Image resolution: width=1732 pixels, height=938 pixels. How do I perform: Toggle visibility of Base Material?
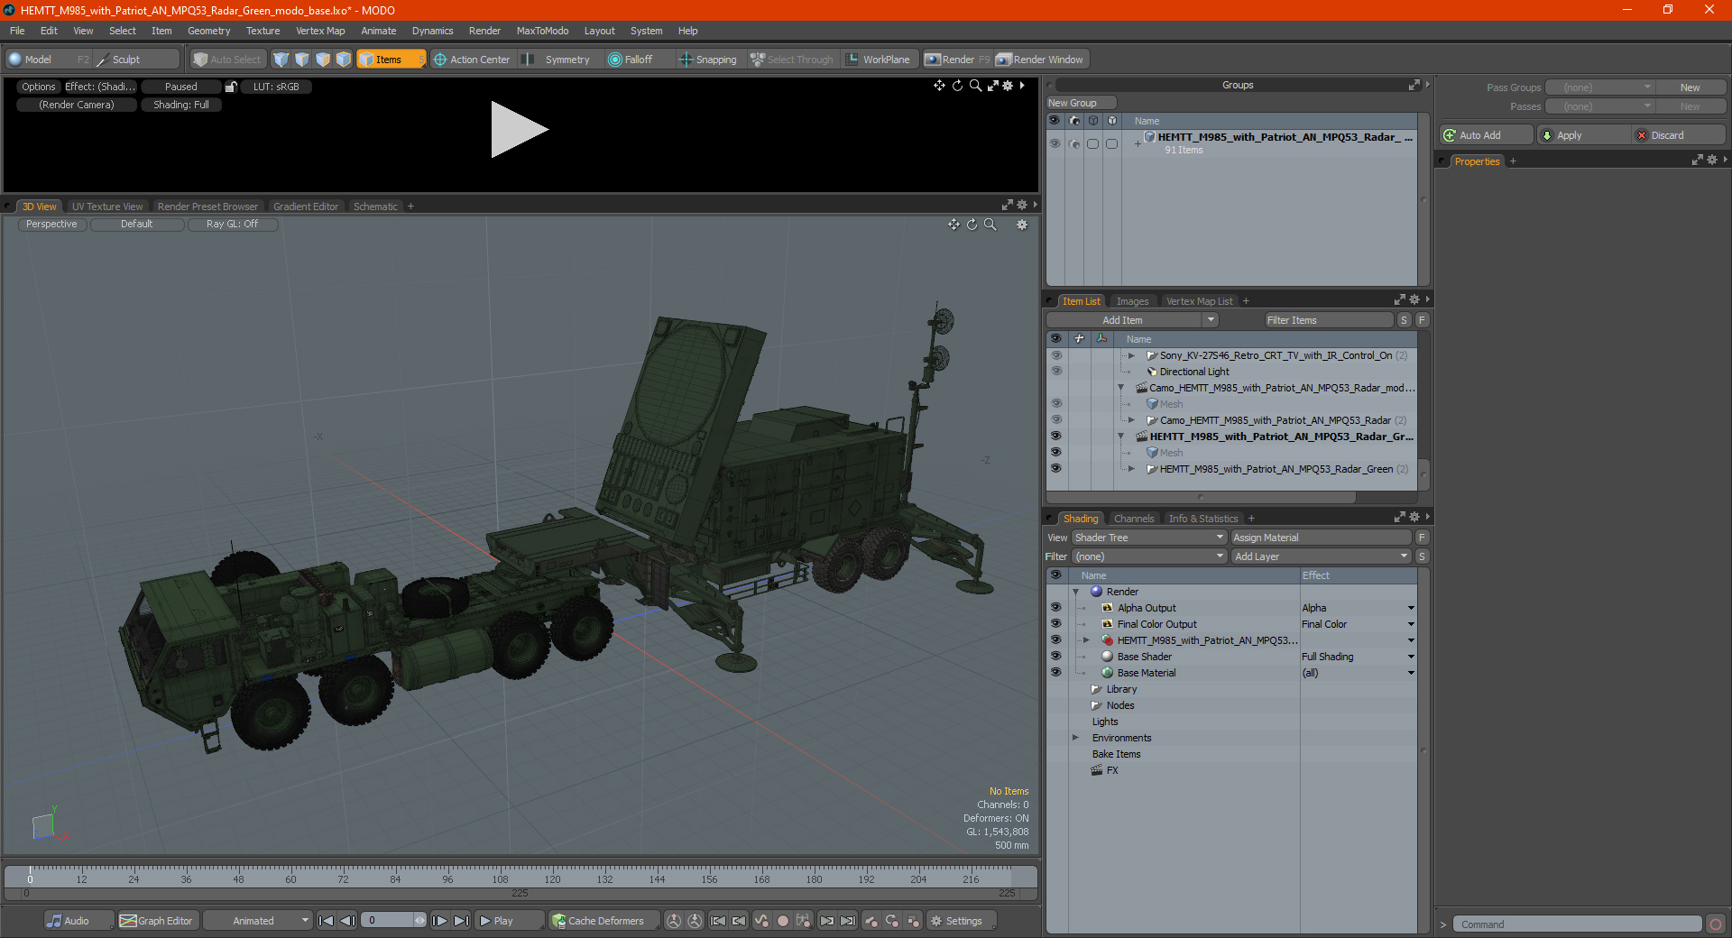point(1055,673)
